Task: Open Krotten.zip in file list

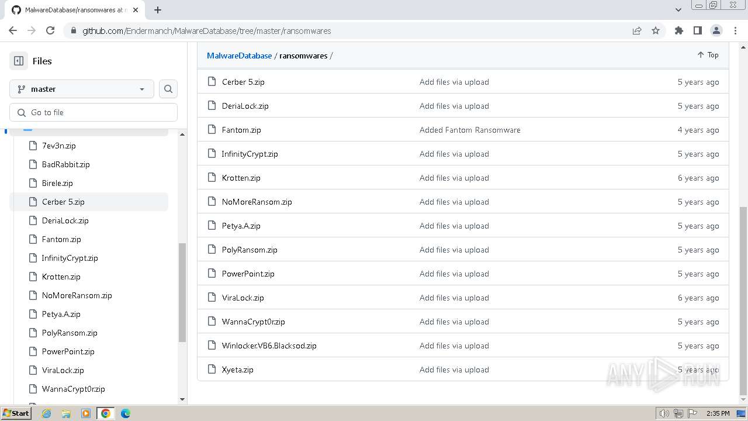Action: click(241, 178)
